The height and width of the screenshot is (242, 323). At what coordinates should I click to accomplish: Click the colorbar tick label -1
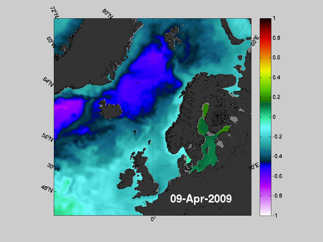click(x=275, y=215)
